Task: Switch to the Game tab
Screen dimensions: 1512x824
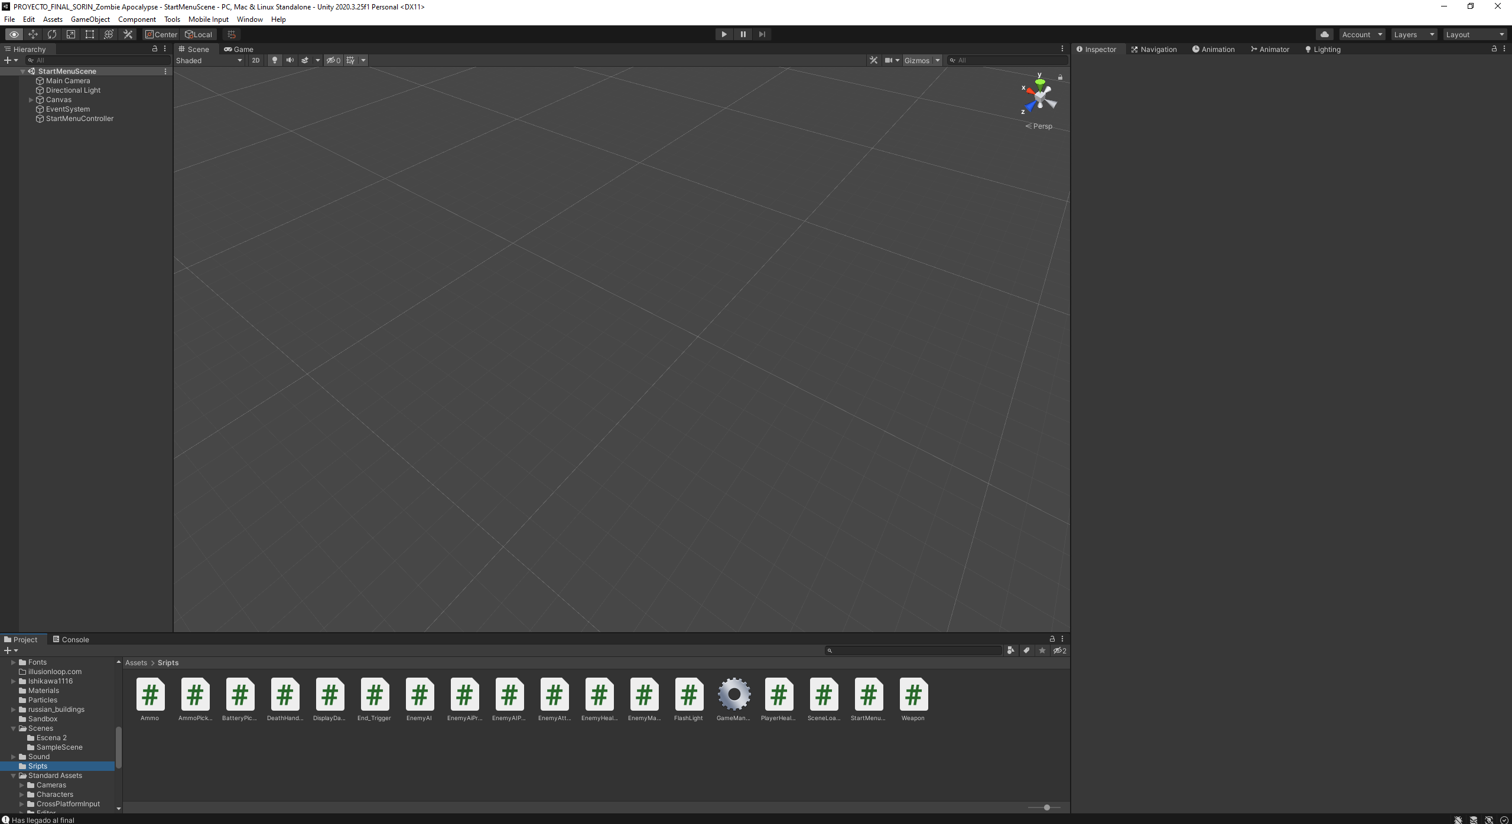Action: pos(238,49)
